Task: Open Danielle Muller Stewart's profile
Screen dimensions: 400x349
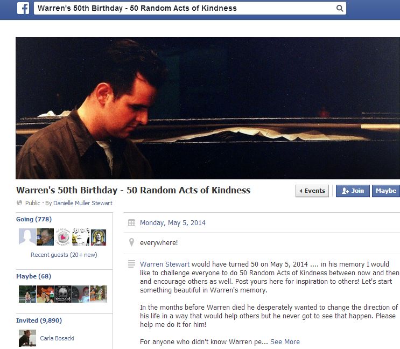Action: coord(83,203)
